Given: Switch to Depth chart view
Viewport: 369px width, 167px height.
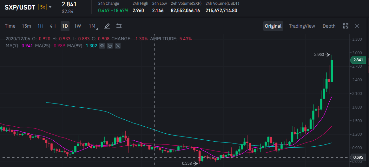Looking at the screenshot, I should pos(329,26).
